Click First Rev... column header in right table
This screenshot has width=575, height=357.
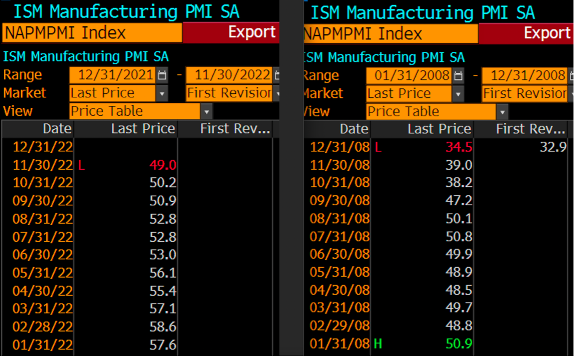[521, 129]
